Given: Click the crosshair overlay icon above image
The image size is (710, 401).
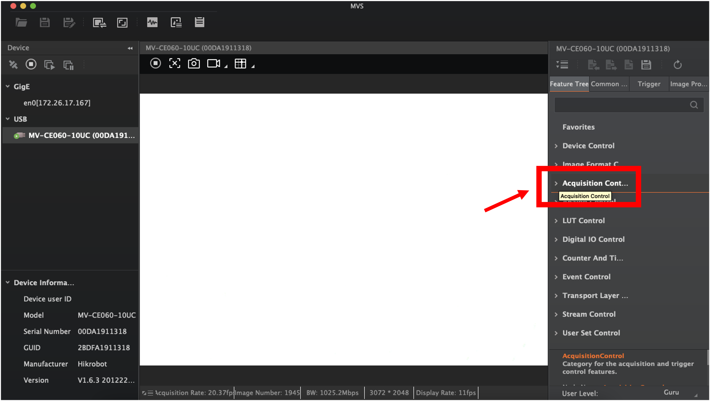Looking at the screenshot, I should click(174, 63).
